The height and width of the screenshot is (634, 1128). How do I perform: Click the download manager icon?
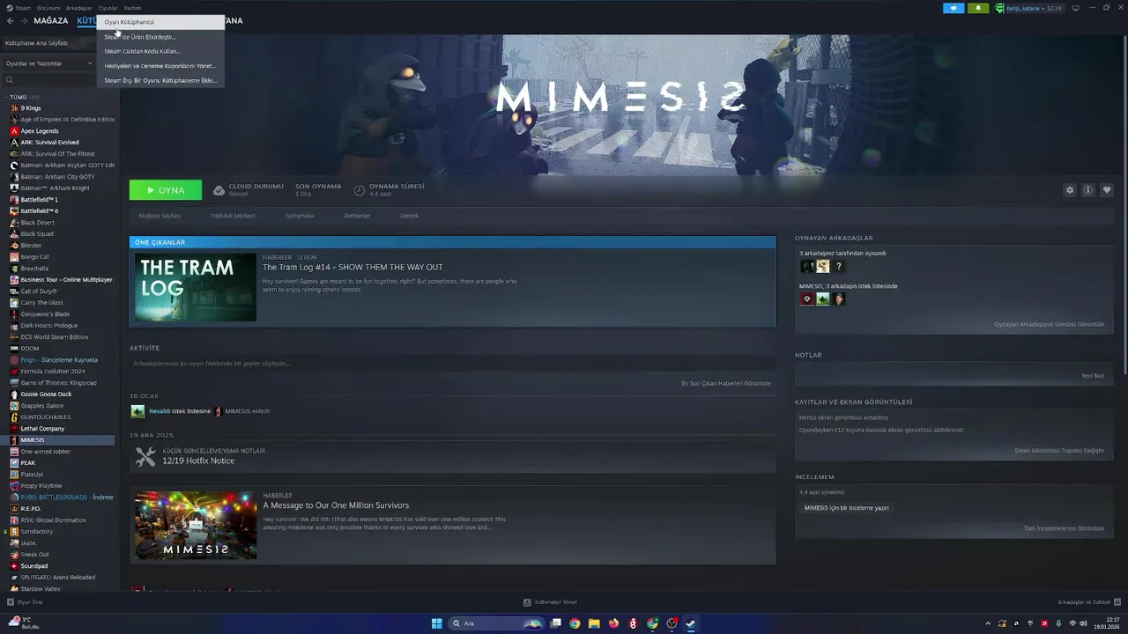click(527, 602)
